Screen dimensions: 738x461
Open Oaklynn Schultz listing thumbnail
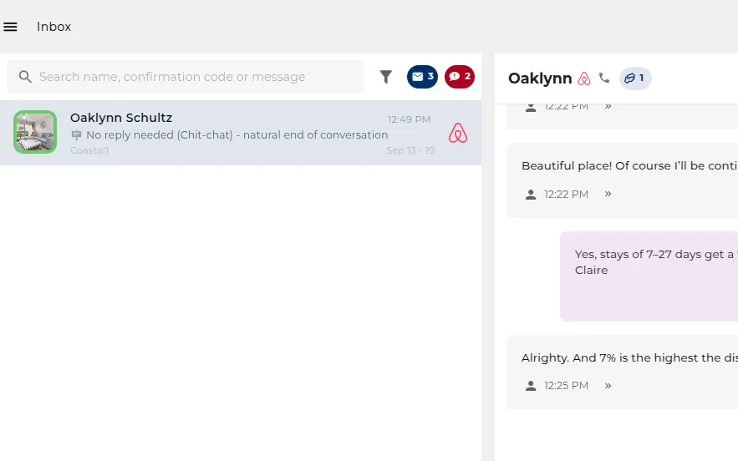(x=35, y=132)
